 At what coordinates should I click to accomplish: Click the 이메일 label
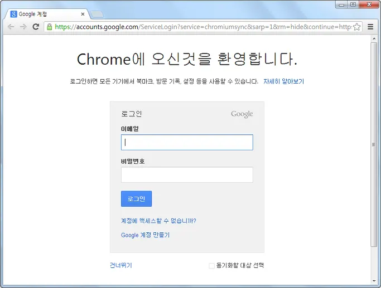coord(130,129)
